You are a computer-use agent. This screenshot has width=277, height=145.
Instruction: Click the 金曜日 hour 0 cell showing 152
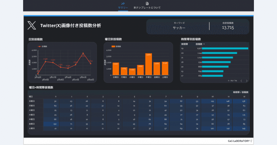pyautogui.click(x=51, y=124)
